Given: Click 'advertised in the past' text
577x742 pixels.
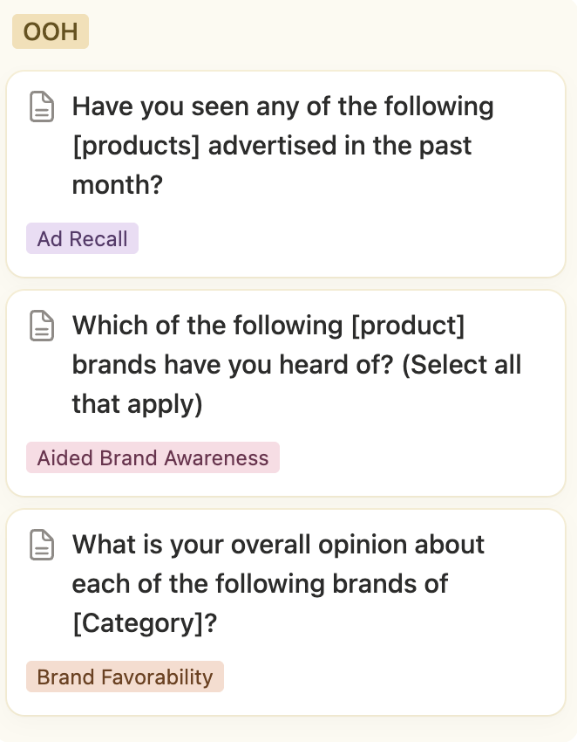Looking at the screenshot, I should (340, 146).
